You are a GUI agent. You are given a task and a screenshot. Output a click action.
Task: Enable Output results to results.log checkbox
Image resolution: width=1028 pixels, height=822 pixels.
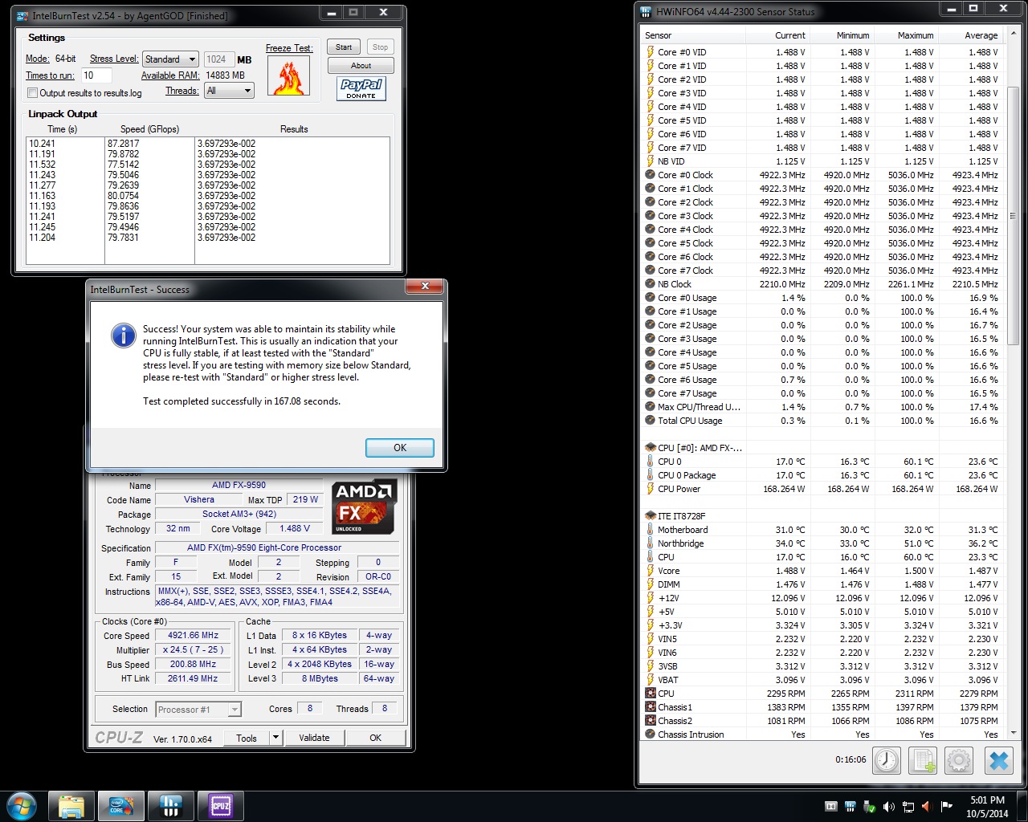coord(33,93)
